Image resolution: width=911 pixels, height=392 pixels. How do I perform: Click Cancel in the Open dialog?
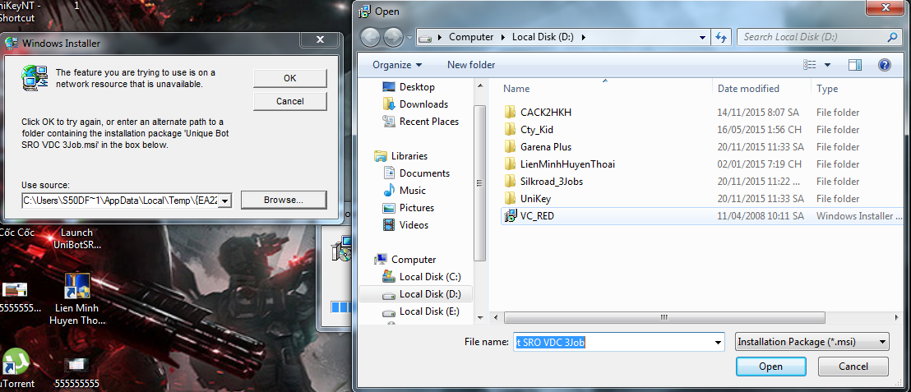853,367
